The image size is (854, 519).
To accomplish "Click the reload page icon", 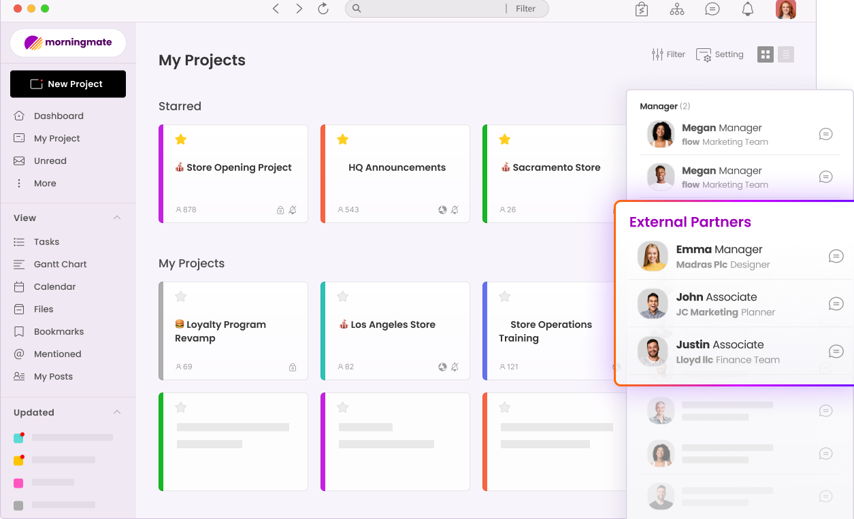I will tap(323, 9).
